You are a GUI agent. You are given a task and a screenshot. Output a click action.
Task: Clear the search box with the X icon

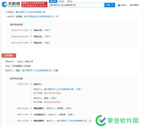102,5
